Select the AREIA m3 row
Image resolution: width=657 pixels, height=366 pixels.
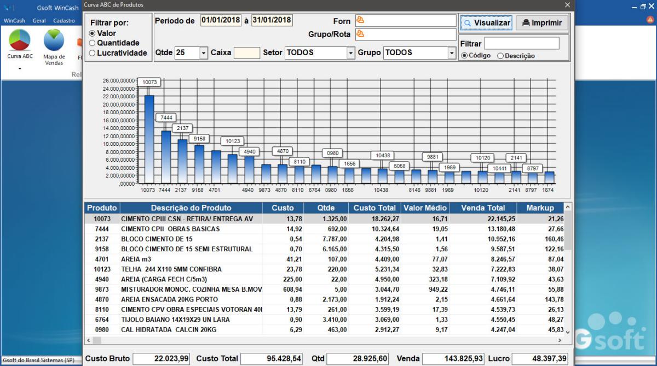pos(324,259)
